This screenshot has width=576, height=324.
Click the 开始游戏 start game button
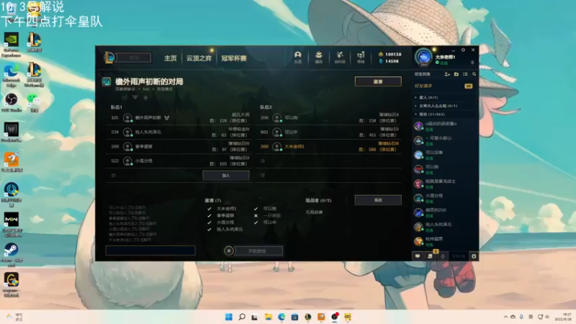click(x=257, y=251)
